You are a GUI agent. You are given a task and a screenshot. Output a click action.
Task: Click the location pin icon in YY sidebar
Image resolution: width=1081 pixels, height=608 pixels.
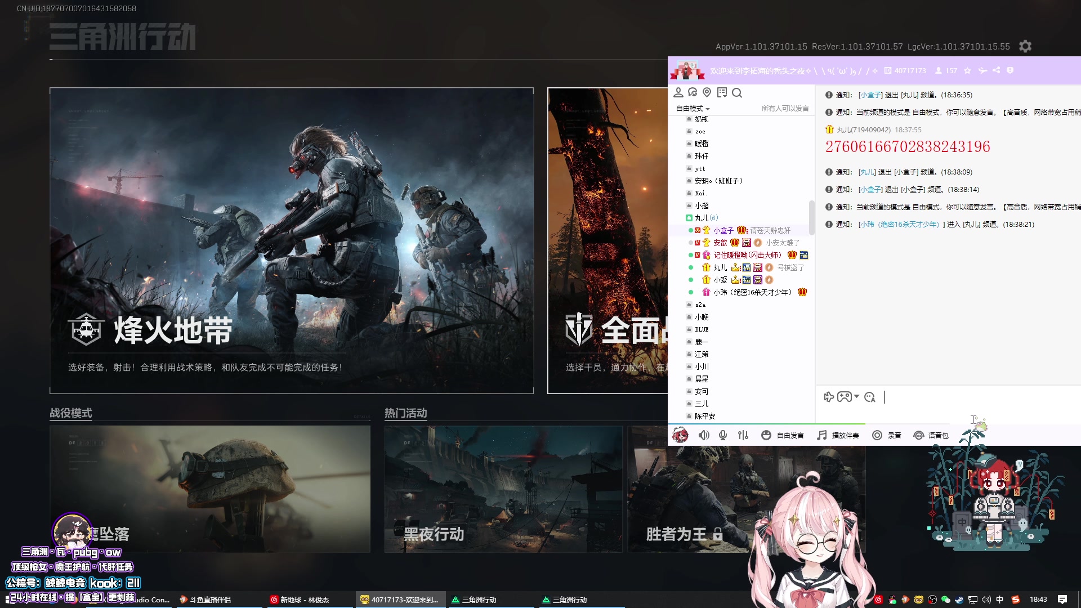click(707, 92)
